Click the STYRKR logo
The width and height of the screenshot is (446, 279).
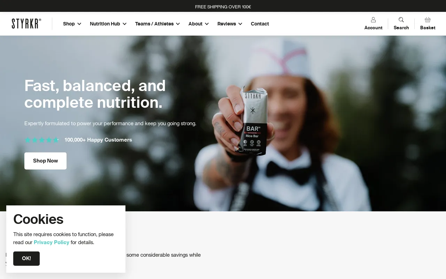tap(26, 23)
